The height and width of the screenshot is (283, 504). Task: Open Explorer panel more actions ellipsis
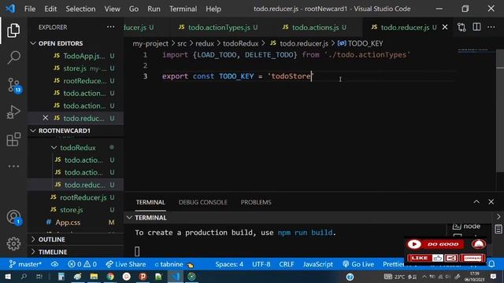110,27
